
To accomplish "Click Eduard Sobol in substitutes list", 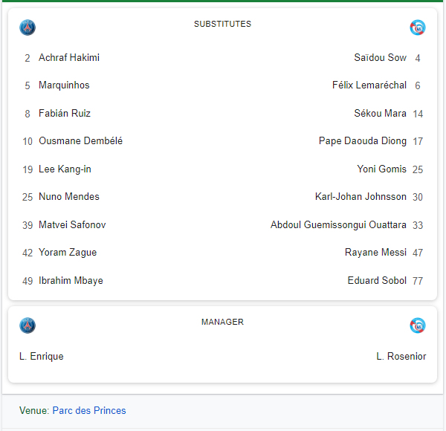I will (377, 281).
